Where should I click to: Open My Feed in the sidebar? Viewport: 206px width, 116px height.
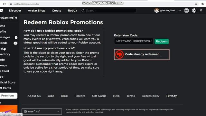(x=5, y=71)
